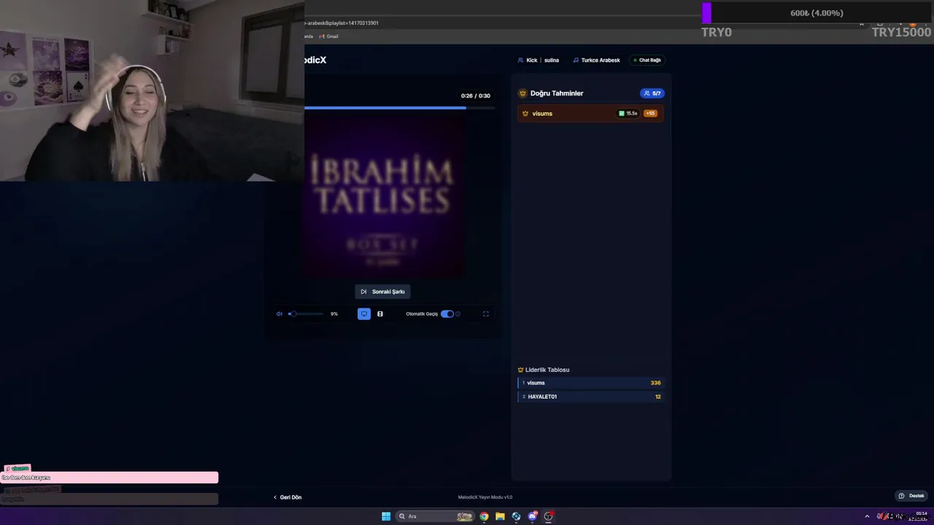Click the taskbar Ara search box
The height and width of the screenshot is (525, 934).
tap(435, 516)
